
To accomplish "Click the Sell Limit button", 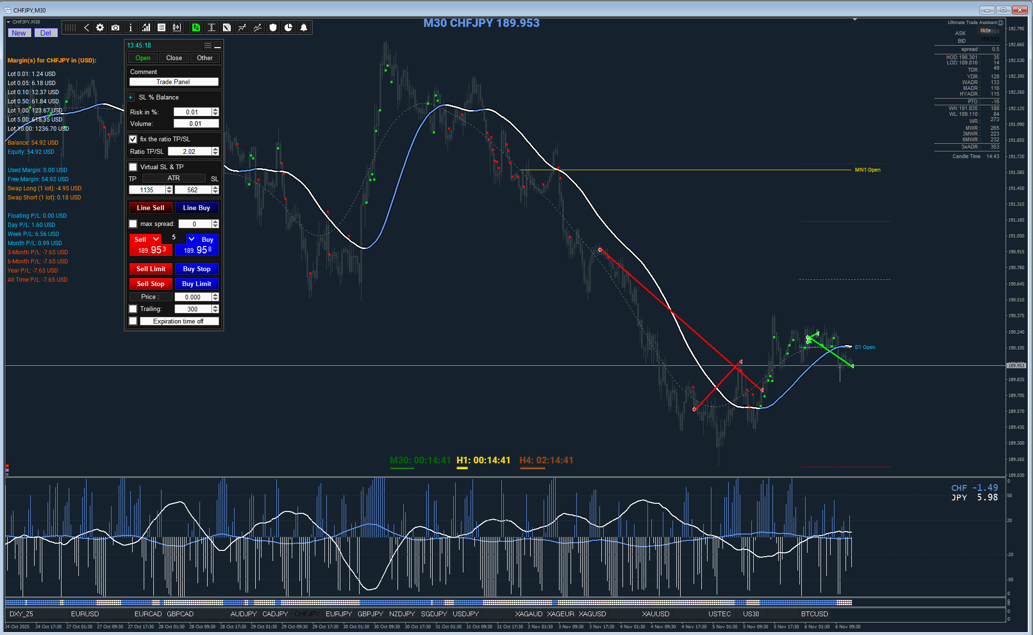I will coord(150,269).
